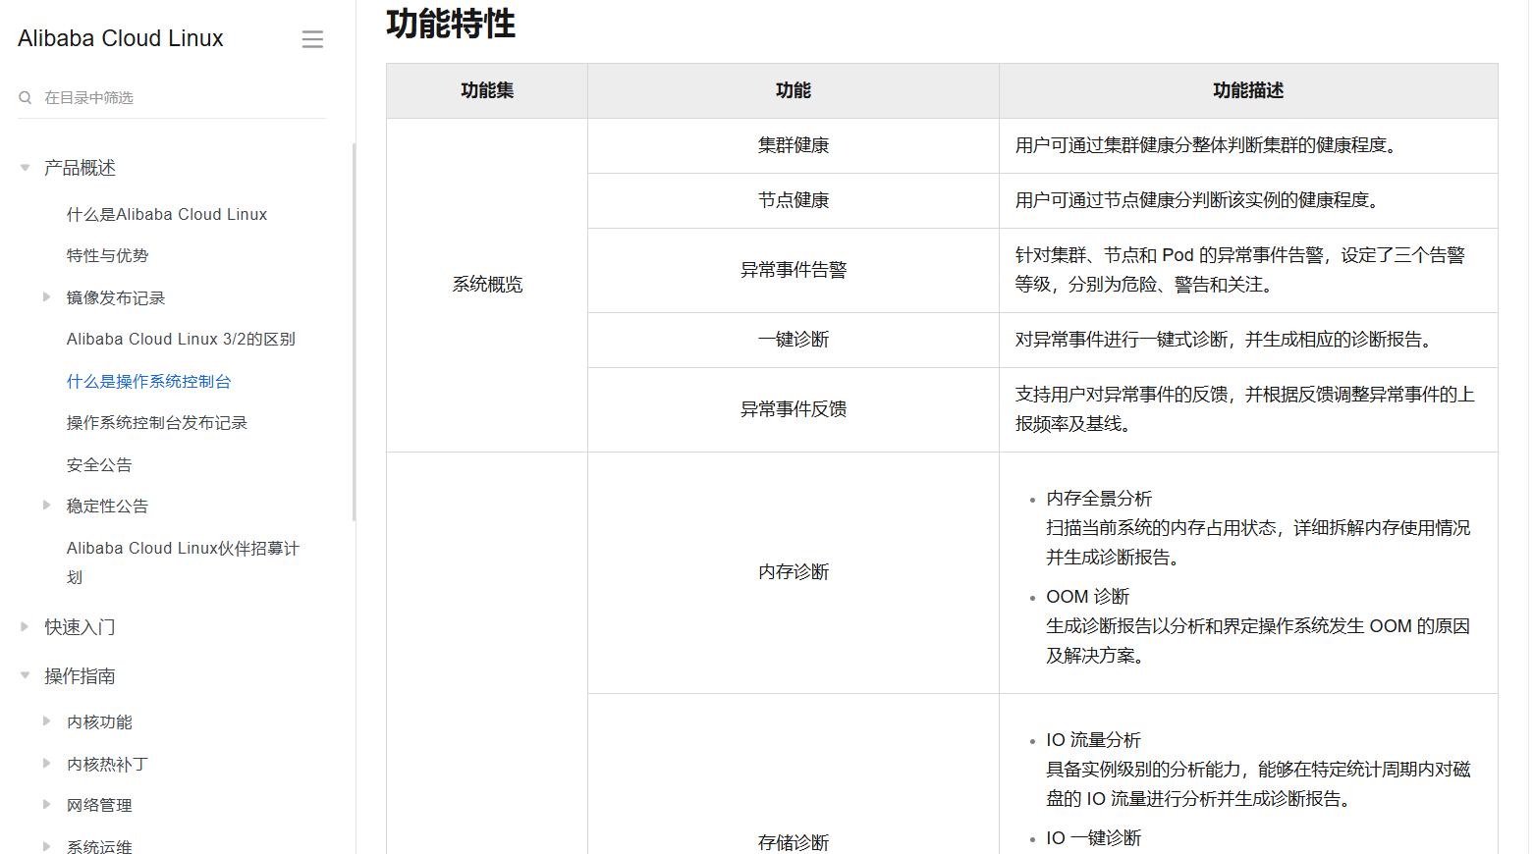Collapse the 操作指南 section arrow
This screenshot has height=854, width=1534.
[x=26, y=675]
